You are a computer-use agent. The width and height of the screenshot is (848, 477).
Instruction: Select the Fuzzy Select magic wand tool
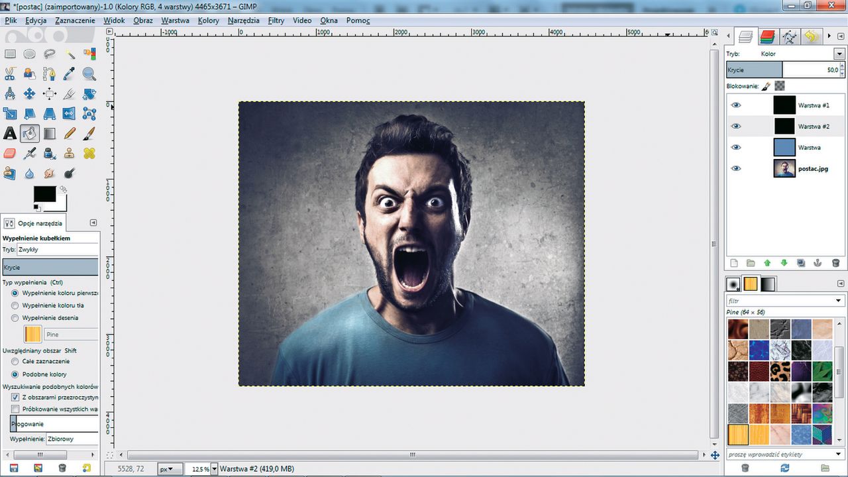[70, 54]
